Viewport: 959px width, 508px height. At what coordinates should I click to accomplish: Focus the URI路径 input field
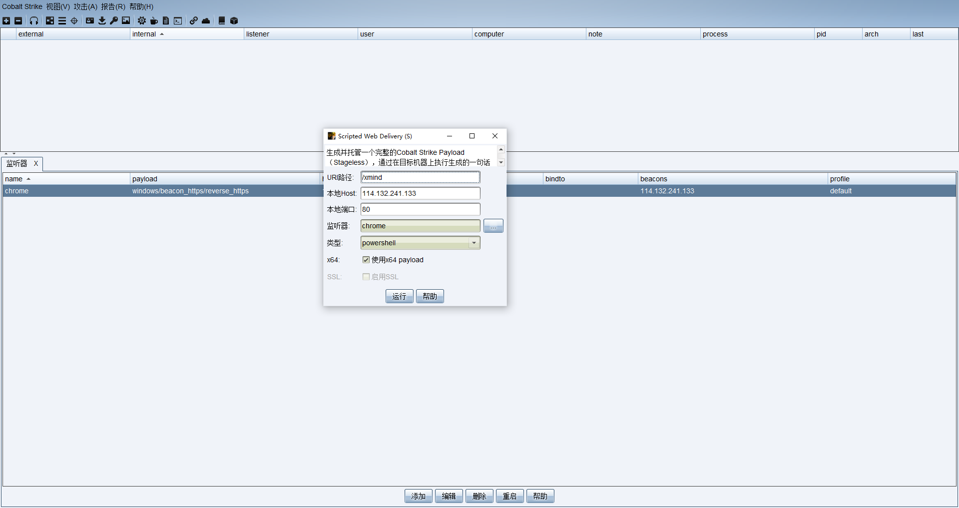pos(421,177)
